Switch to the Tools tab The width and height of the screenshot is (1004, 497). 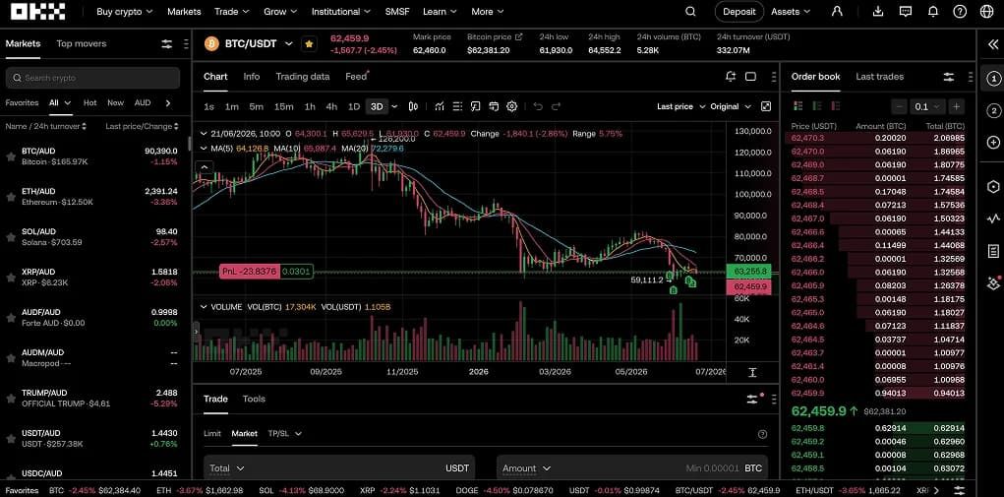254,399
